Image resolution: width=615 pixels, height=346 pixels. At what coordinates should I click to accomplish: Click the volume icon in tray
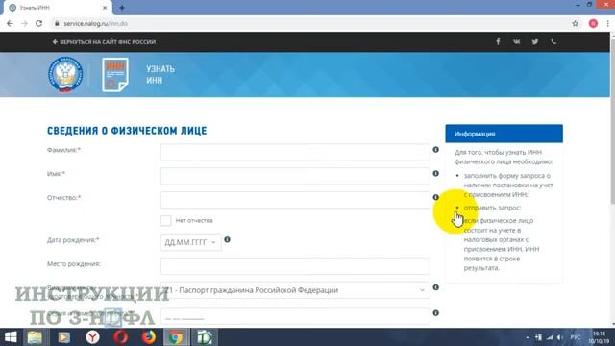tap(559, 337)
